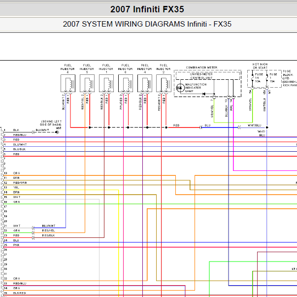Click connector symbol on pin 21 WHT wire
This screenshot has width=297, height=297.
33,228
